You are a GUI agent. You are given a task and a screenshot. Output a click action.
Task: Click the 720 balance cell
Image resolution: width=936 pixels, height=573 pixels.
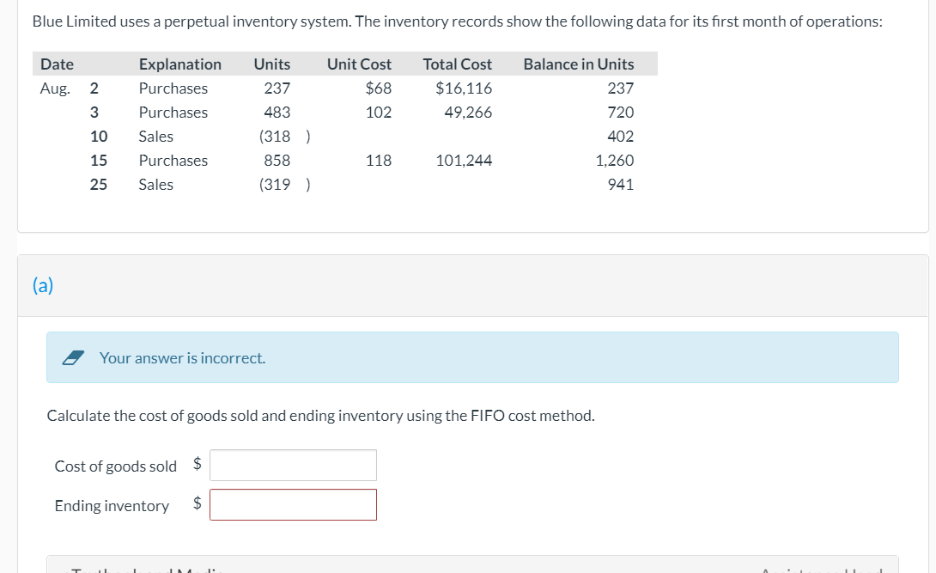[x=621, y=113]
